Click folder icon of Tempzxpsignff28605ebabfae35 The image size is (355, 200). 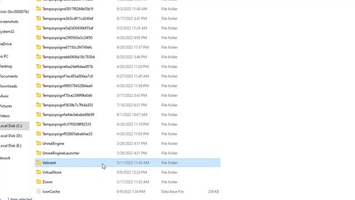click(39, 134)
